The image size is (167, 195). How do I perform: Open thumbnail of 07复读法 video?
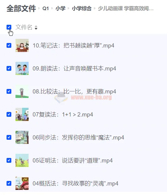coord(22,114)
